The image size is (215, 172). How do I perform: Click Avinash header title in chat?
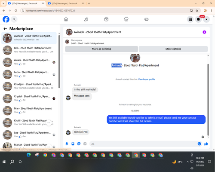(98, 32)
